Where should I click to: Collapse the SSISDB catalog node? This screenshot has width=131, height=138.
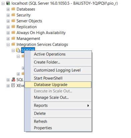tap(13, 50)
